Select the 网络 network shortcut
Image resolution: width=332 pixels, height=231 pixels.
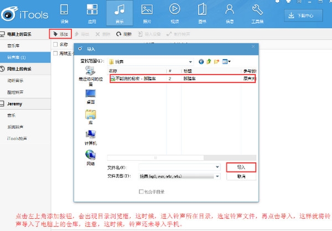coord(91,158)
